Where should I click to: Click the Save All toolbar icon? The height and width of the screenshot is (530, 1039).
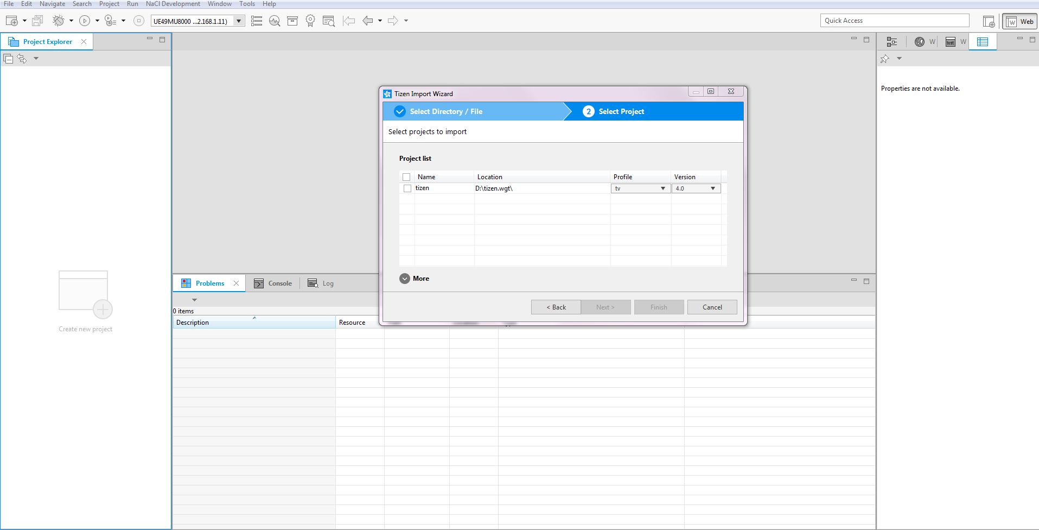(37, 21)
